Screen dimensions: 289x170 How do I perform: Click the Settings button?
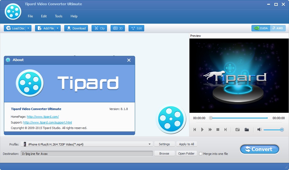164,144
